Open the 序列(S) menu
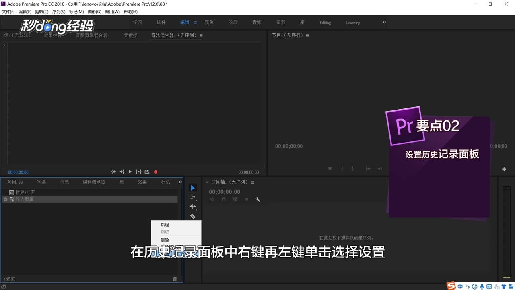This screenshot has height=290, width=515. point(59,12)
